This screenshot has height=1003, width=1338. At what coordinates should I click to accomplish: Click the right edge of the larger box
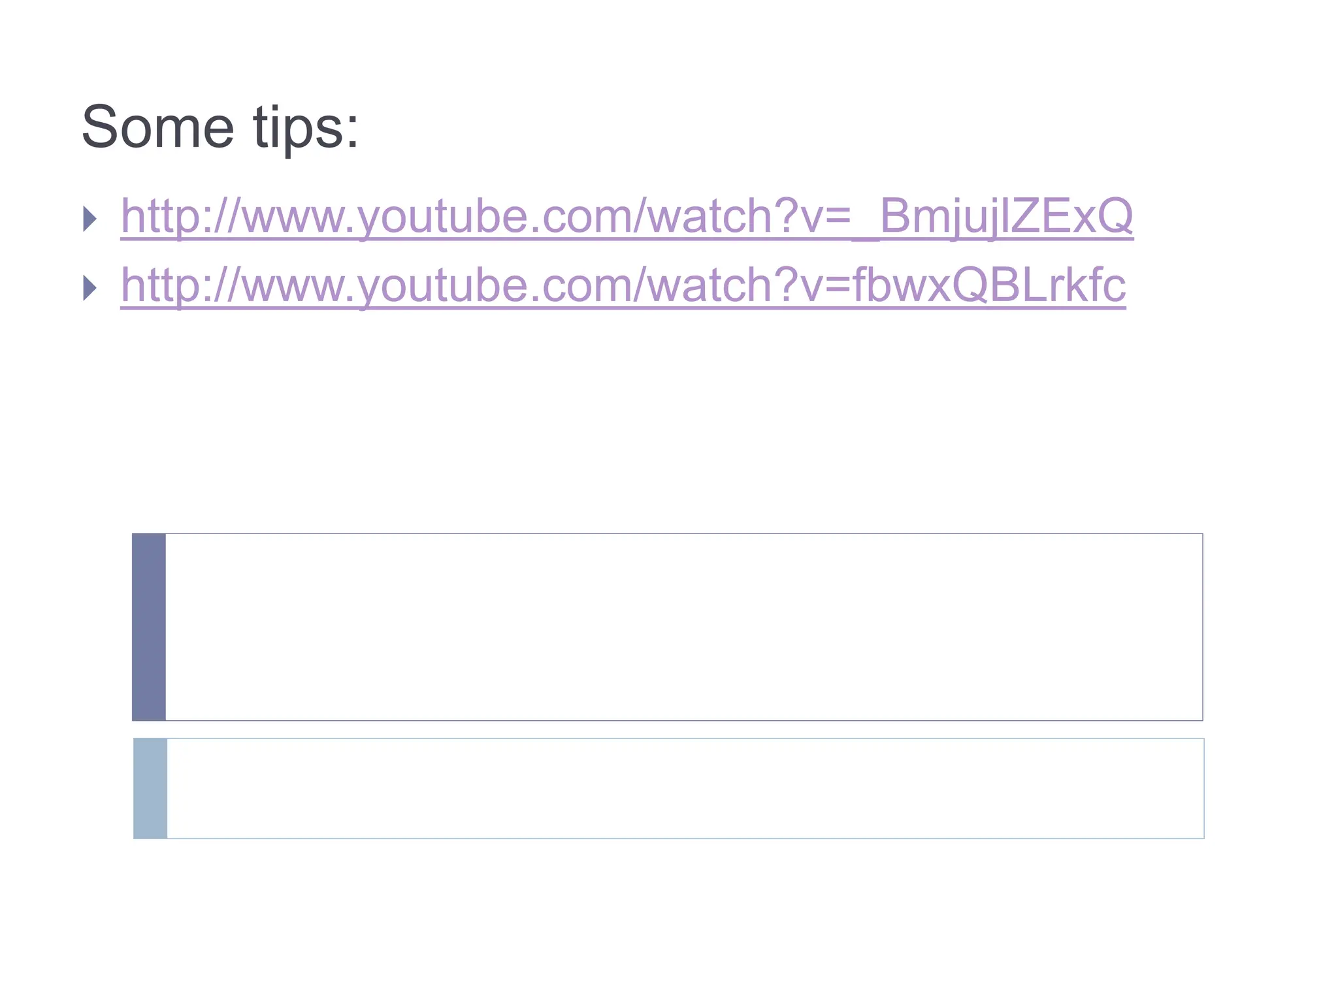[x=1202, y=627]
